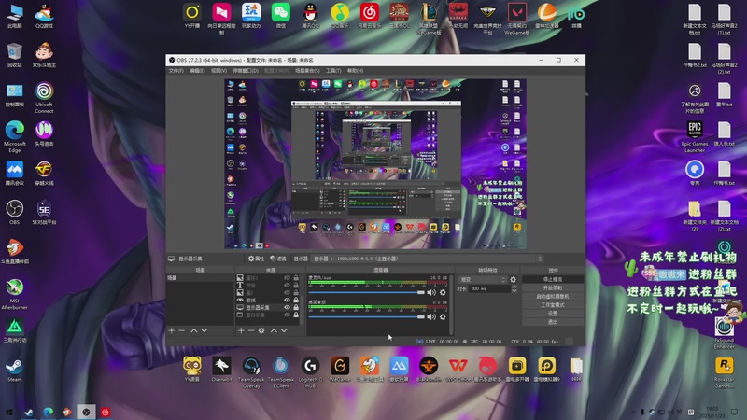Decrease transition duration with down arrow
The height and width of the screenshot is (420, 747).
(x=514, y=290)
